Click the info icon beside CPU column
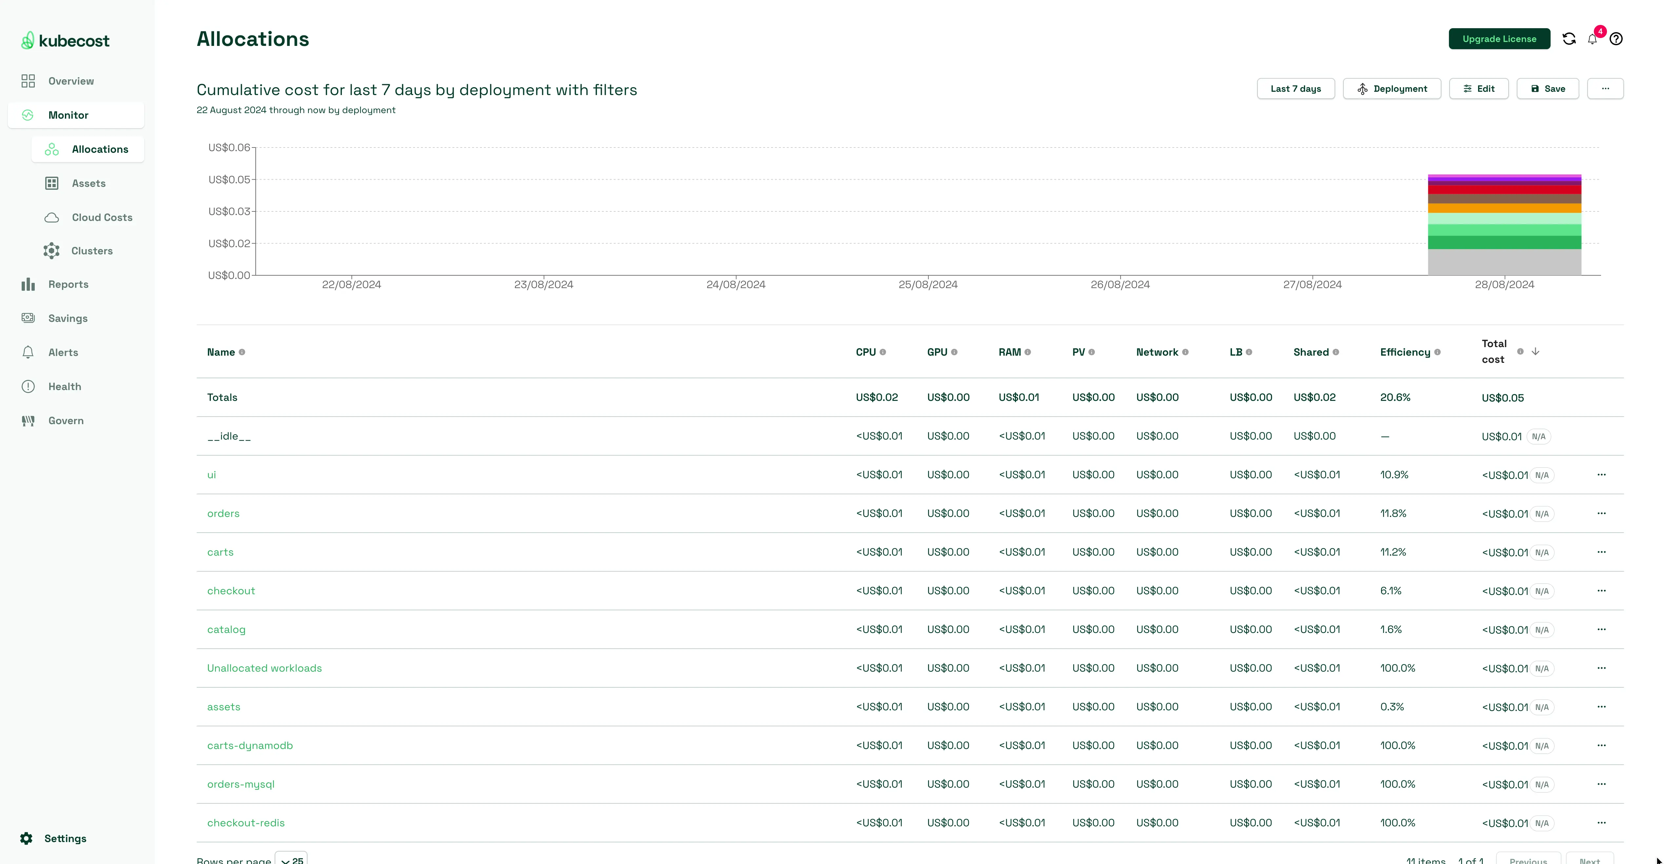Viewport: 1664px width, 864px height. (883, 353)
